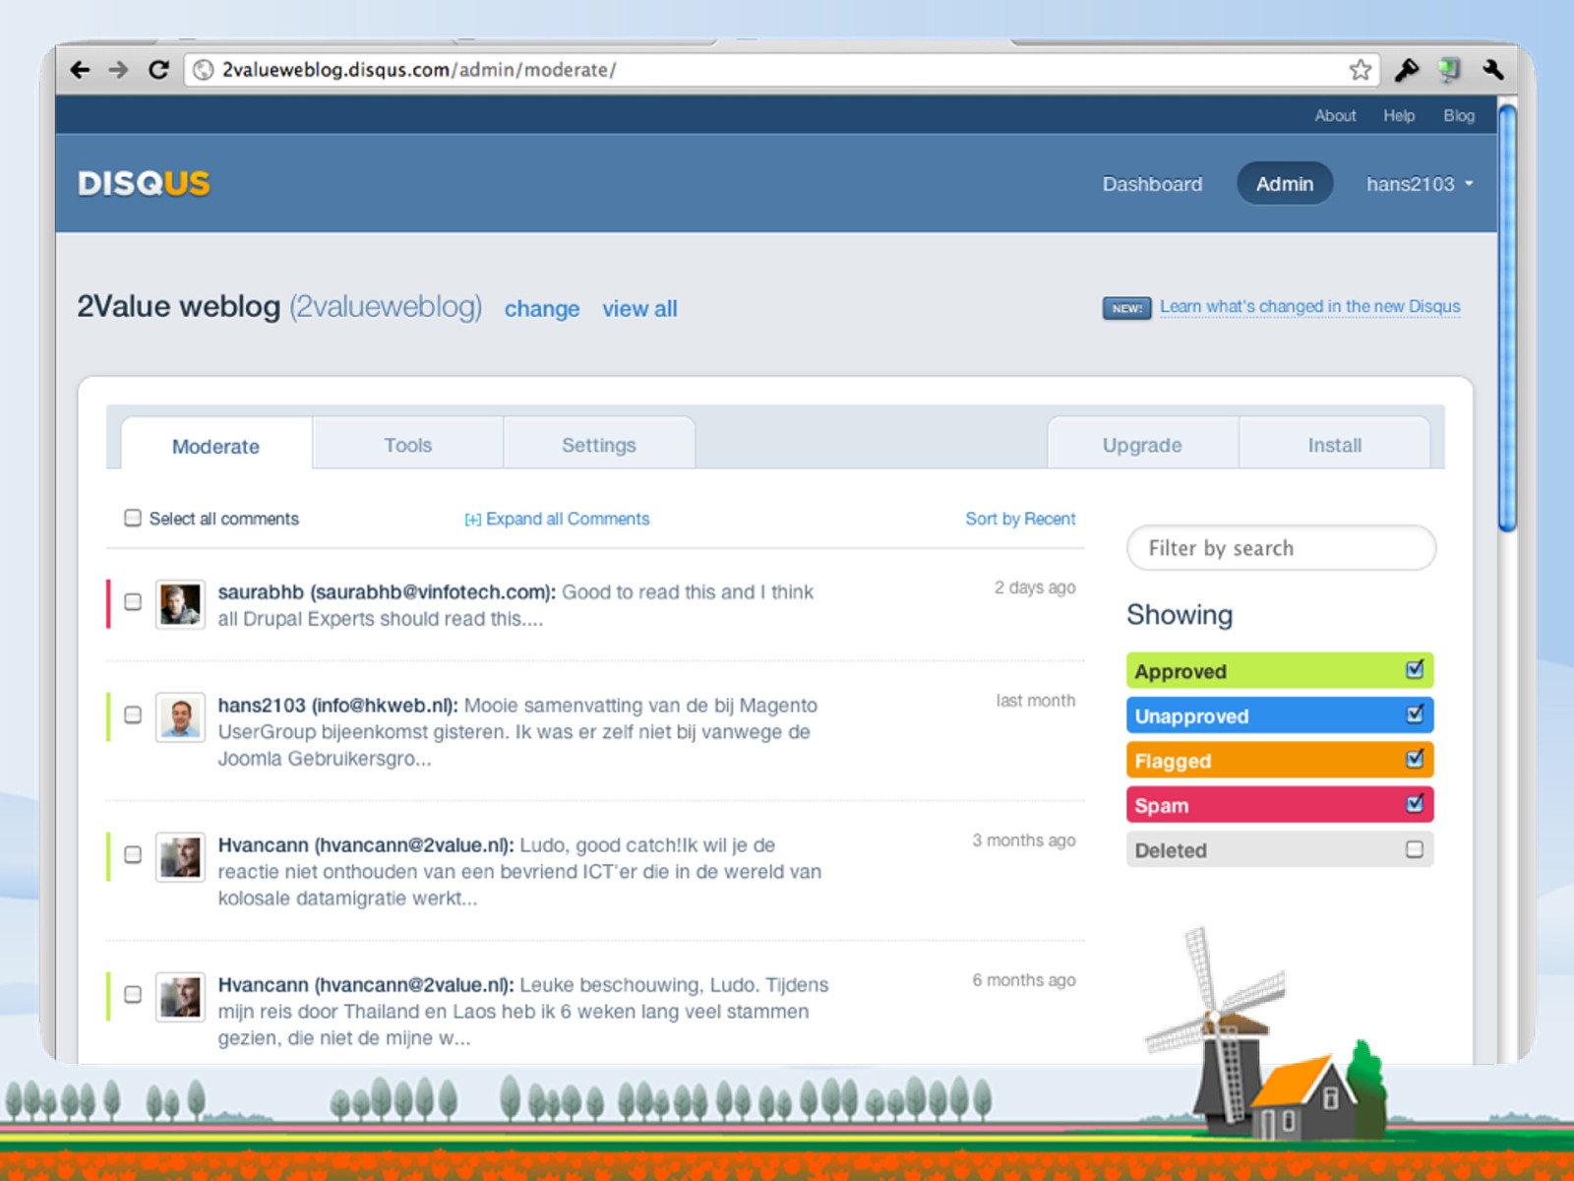Click the 'last month' timestamp
Screen dimensions: 1574x1181
tap(1036, 701)
